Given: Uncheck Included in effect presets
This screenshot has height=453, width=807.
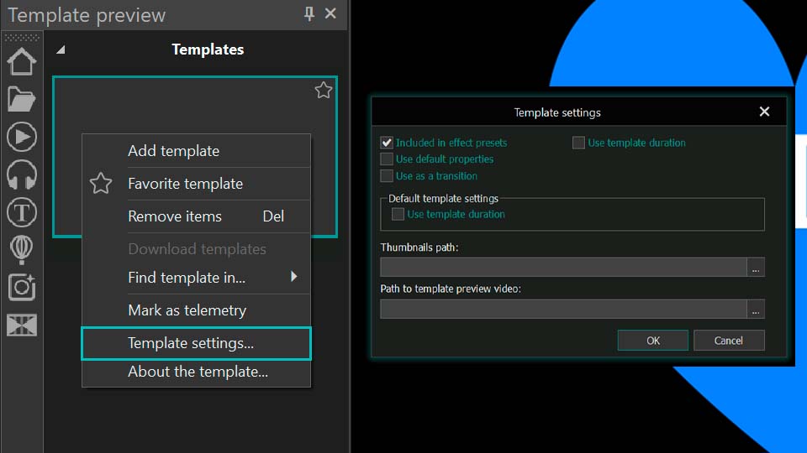Looking at the screenshot, I should 387,143.
